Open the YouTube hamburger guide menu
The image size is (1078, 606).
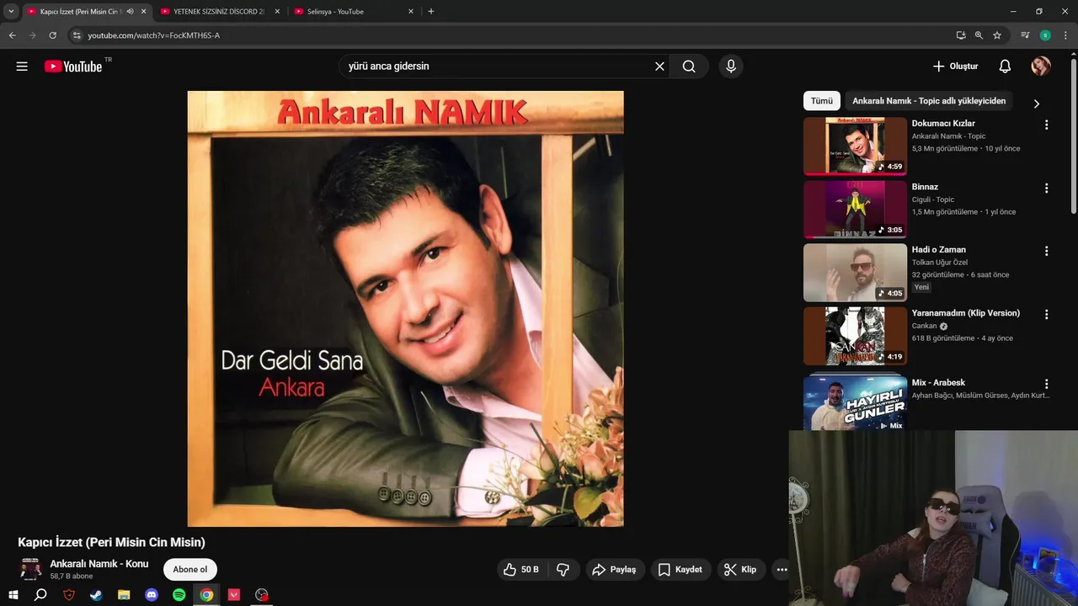pyautogui.click(x=22, y=66)
